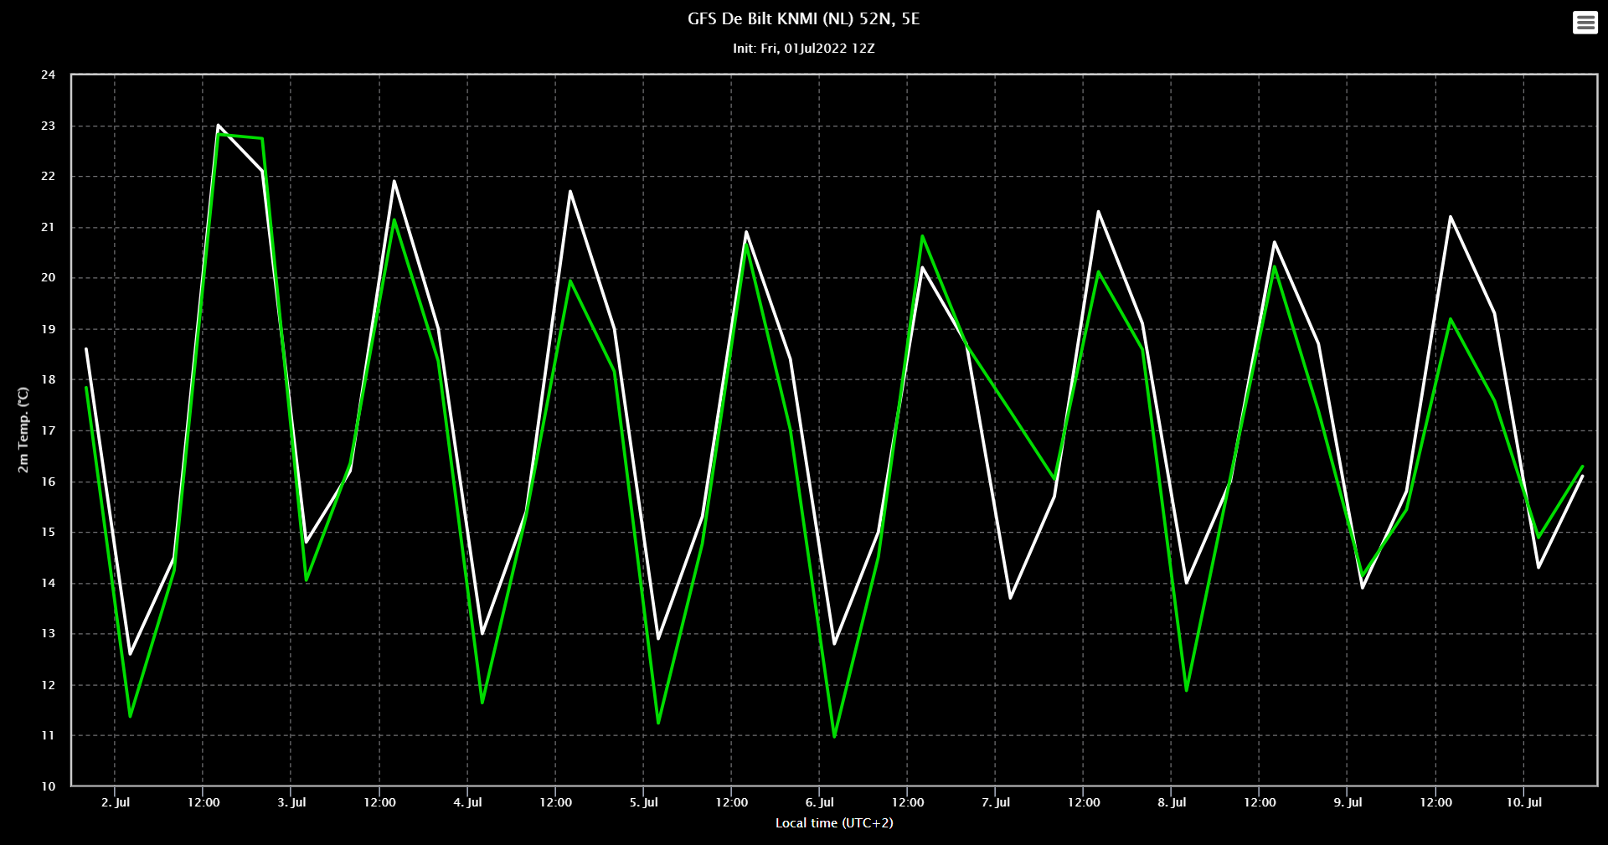Click the y-axis value 15

point(48,532)
